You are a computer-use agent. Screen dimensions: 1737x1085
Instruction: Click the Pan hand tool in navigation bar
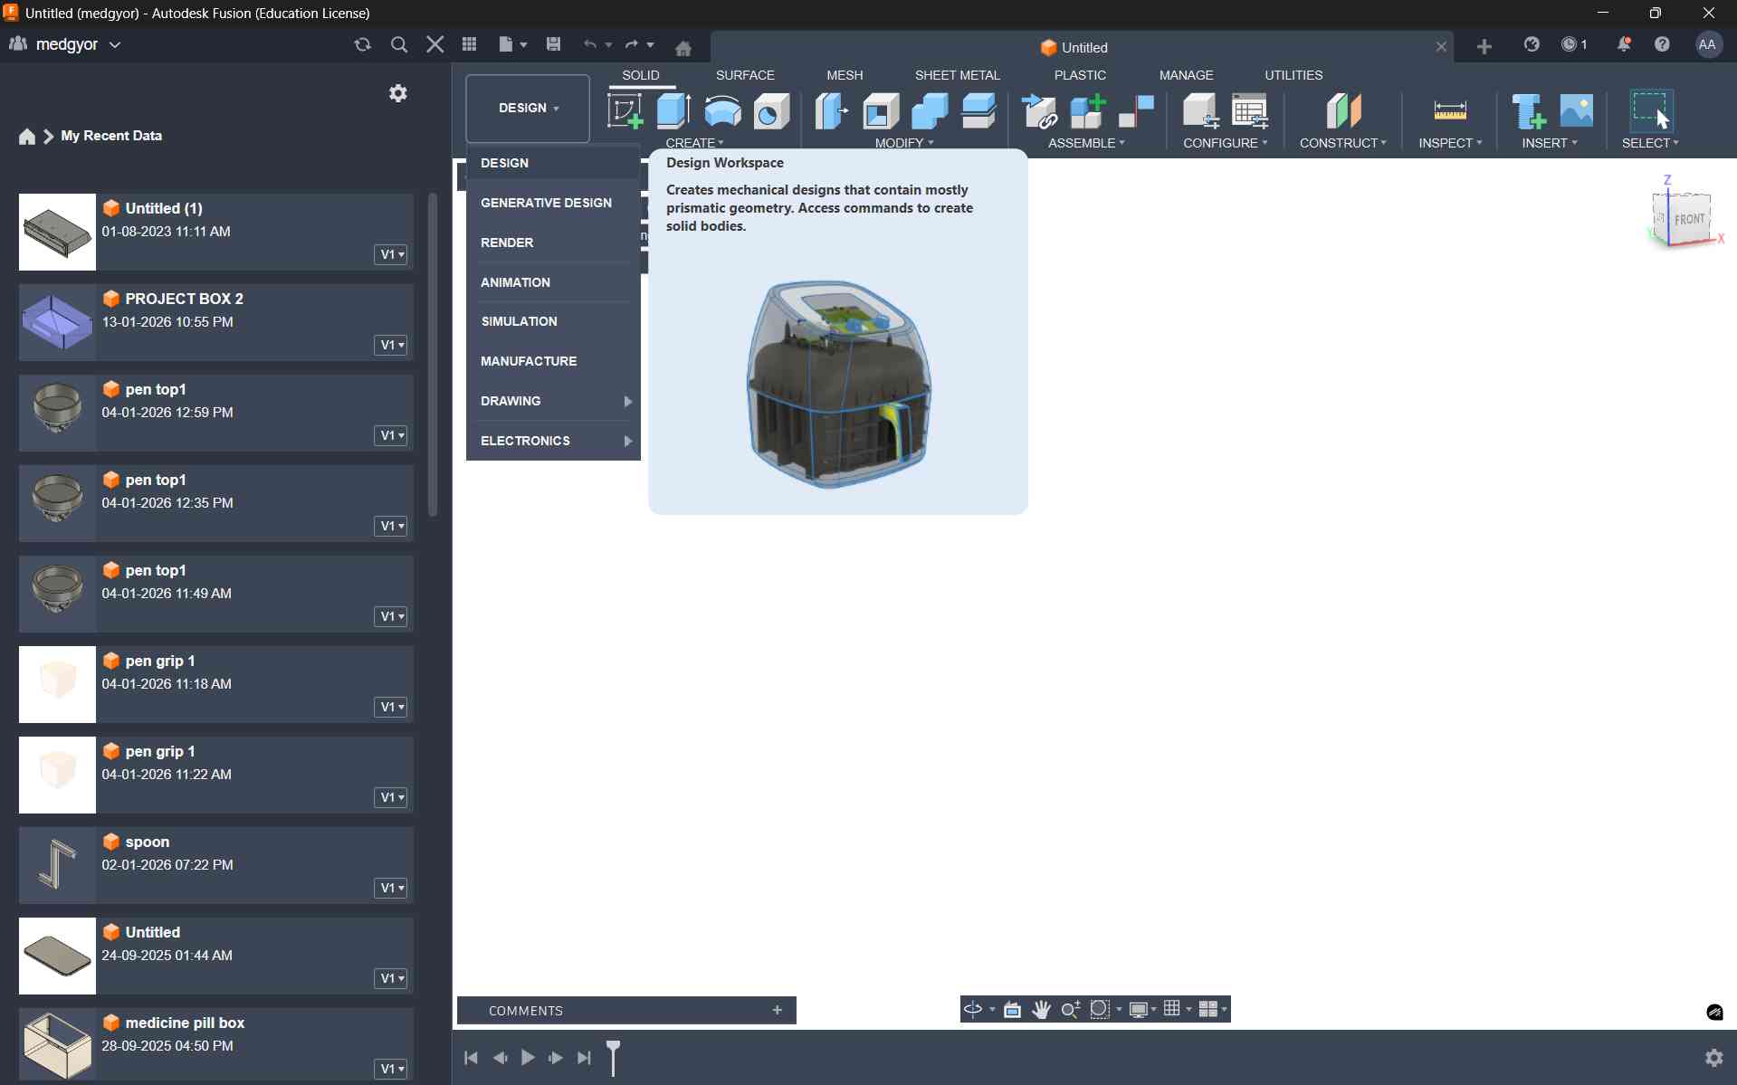click(1041, 1009)
